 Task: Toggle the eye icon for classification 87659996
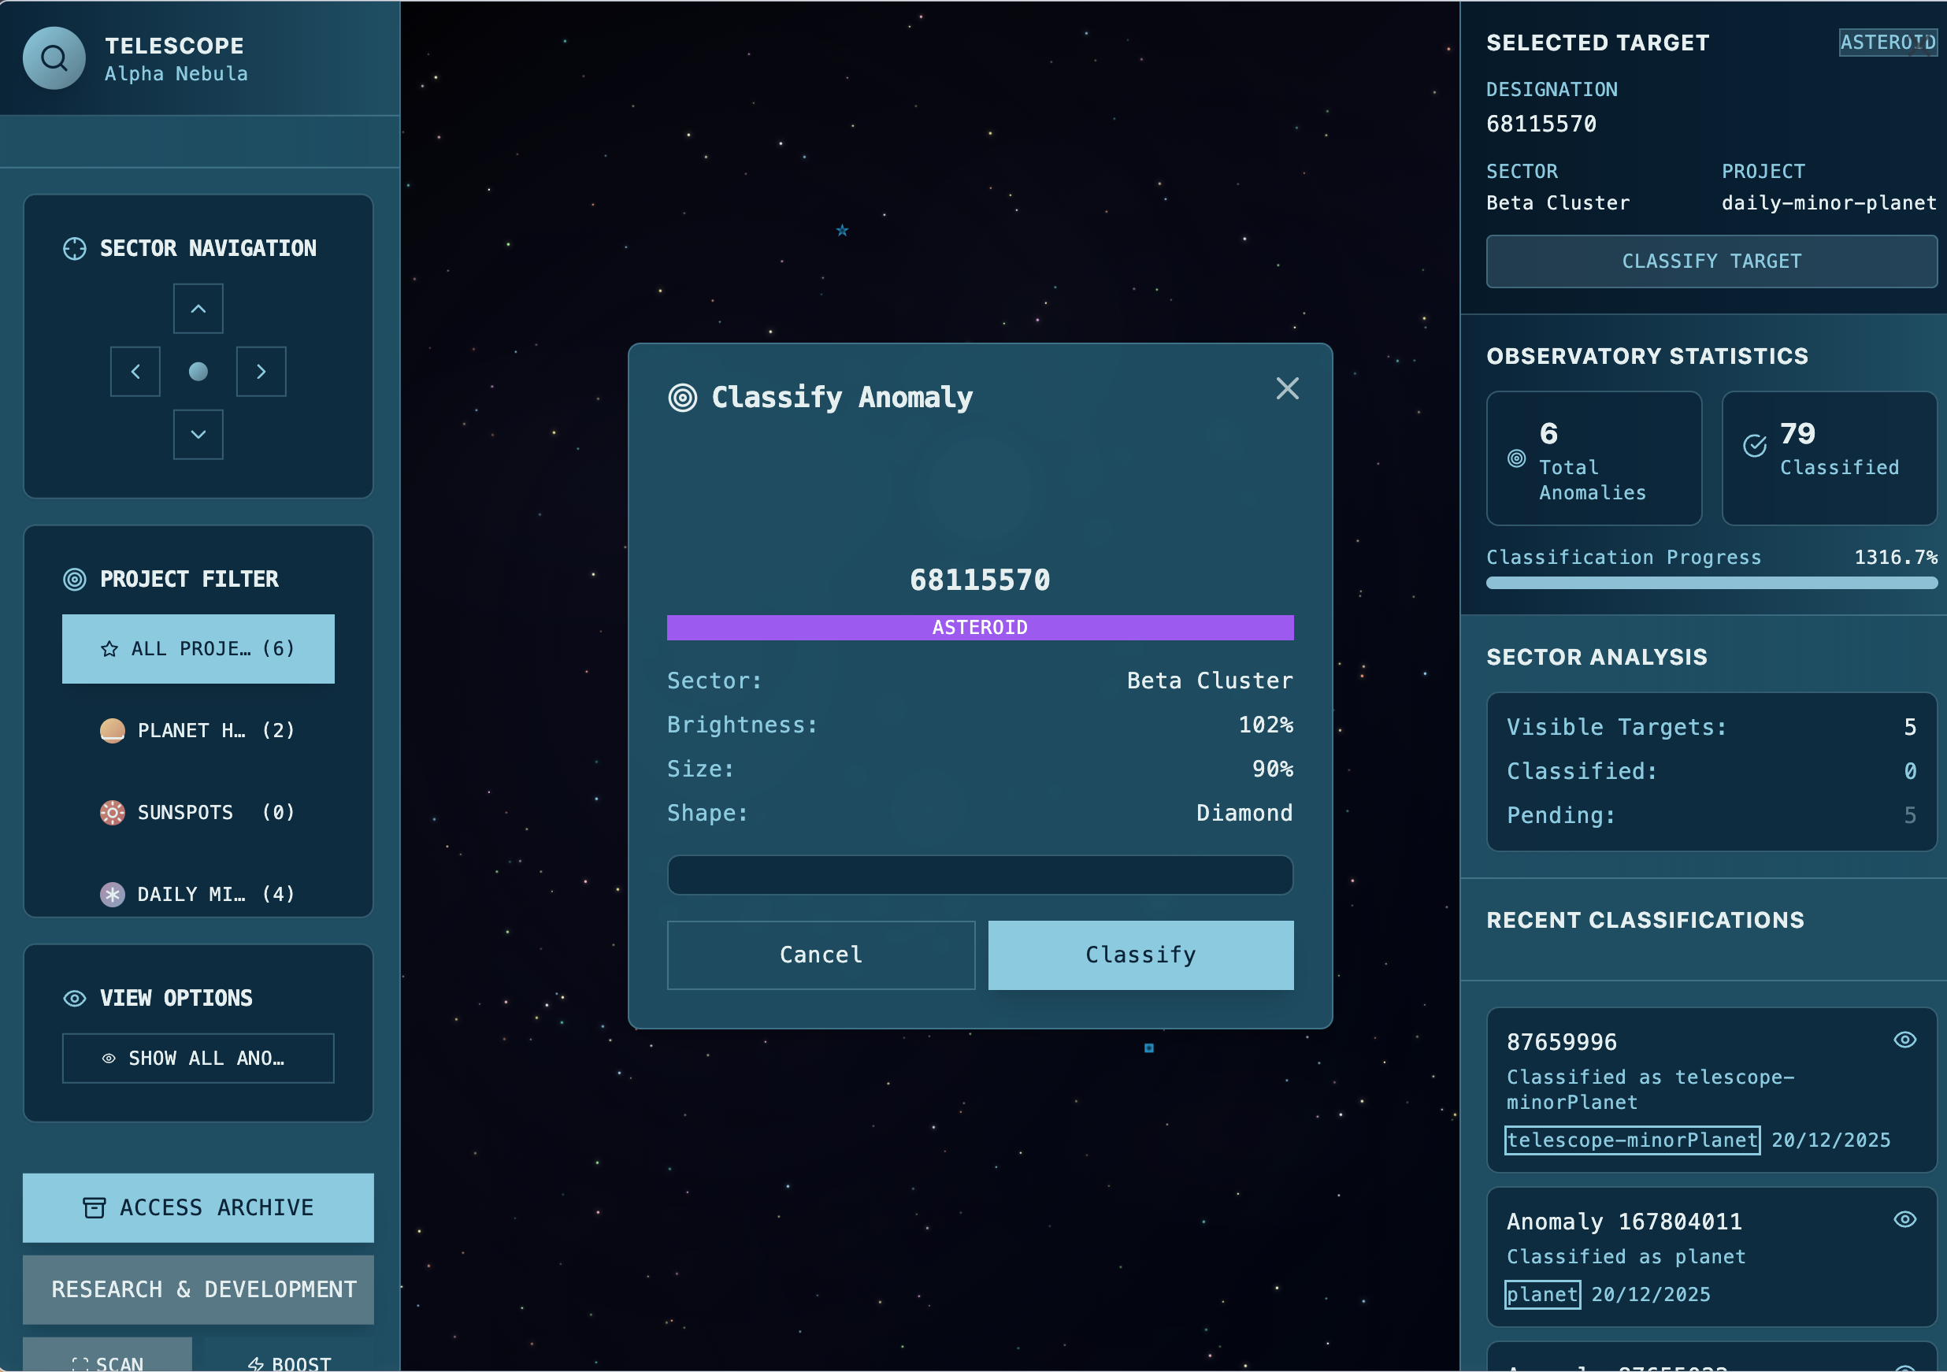click(x=1904, y=1040)
